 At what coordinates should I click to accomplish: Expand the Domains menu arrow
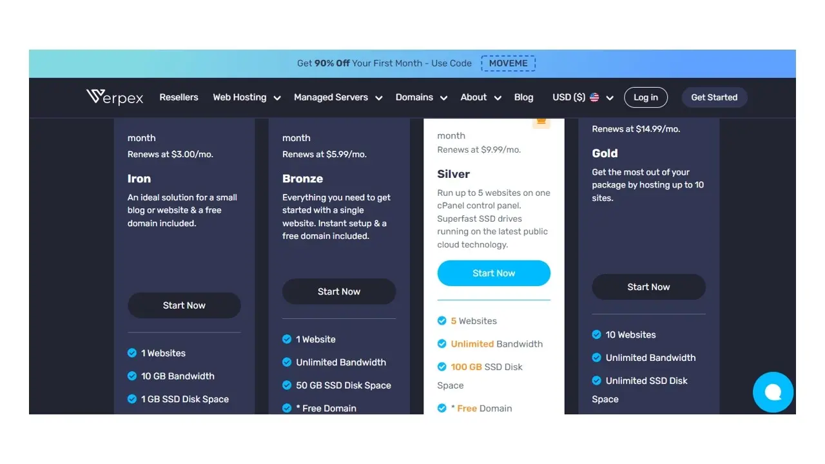tap(443, 98)
